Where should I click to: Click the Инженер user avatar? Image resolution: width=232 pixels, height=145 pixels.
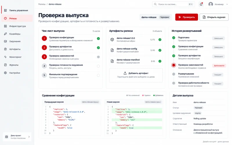[x=211, y=4]
